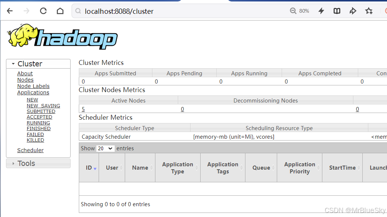Click the share arrow icon

pos(353,11)
